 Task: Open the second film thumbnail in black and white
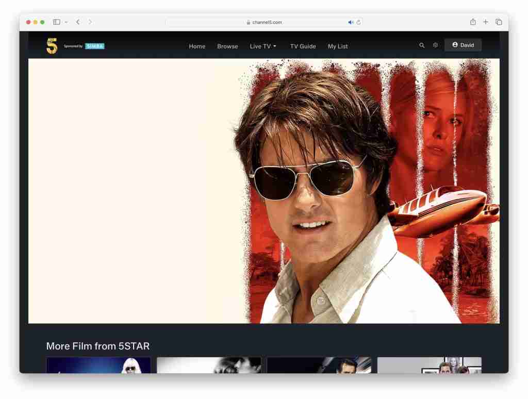click(x=209, y=365)
